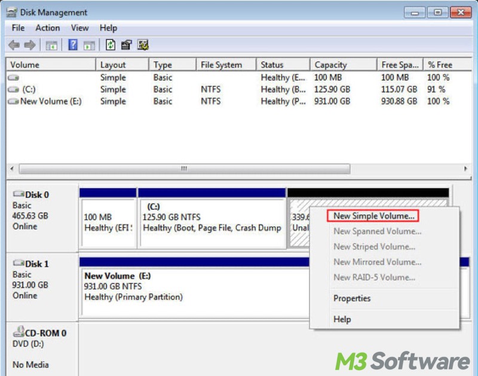Click the Forward arrow toolbar icon

pos(30,45)
